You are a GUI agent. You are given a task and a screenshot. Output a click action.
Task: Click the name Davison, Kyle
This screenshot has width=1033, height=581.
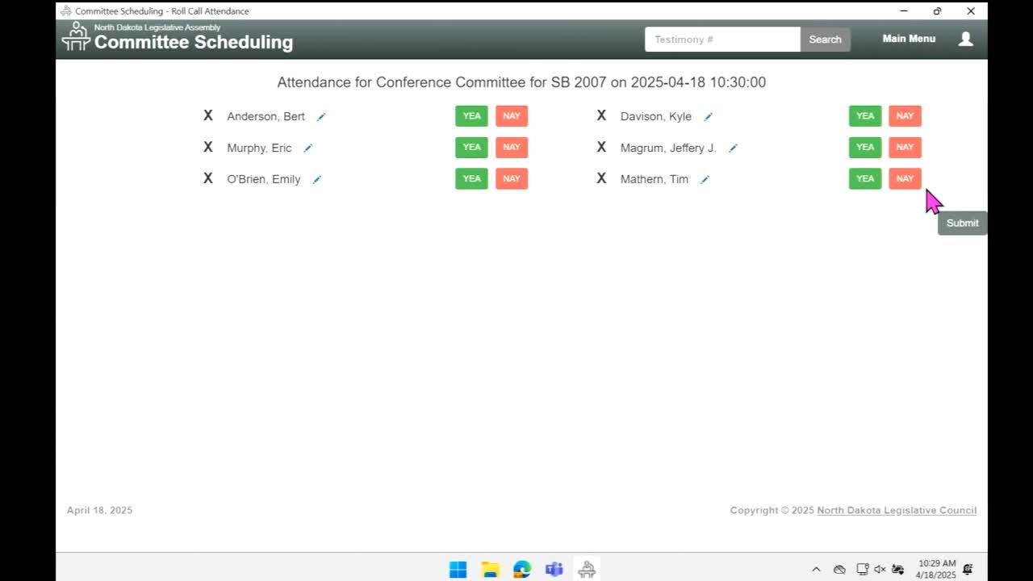pyautogui.click(x=655, y=116)
